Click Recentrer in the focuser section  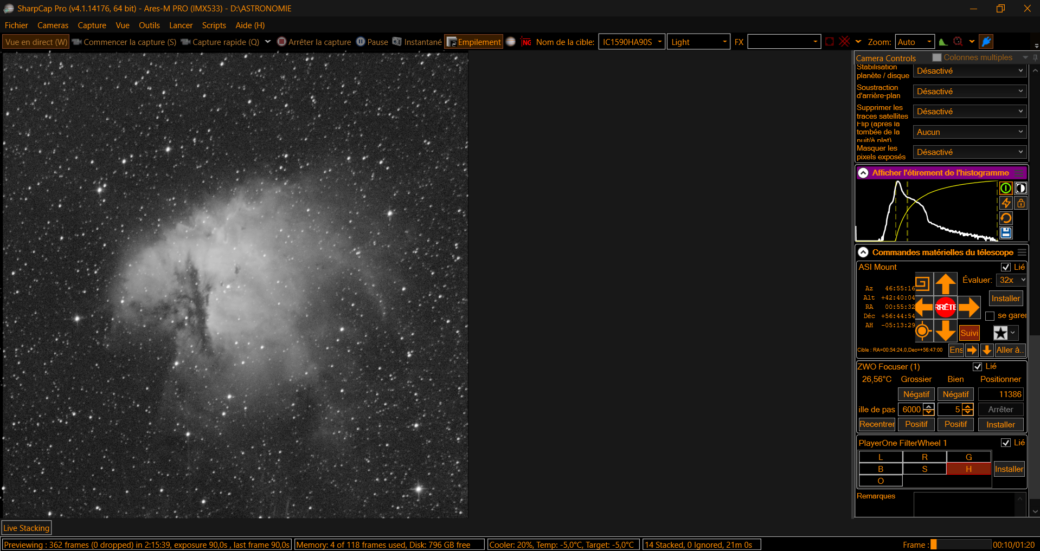tap(877, 424)
